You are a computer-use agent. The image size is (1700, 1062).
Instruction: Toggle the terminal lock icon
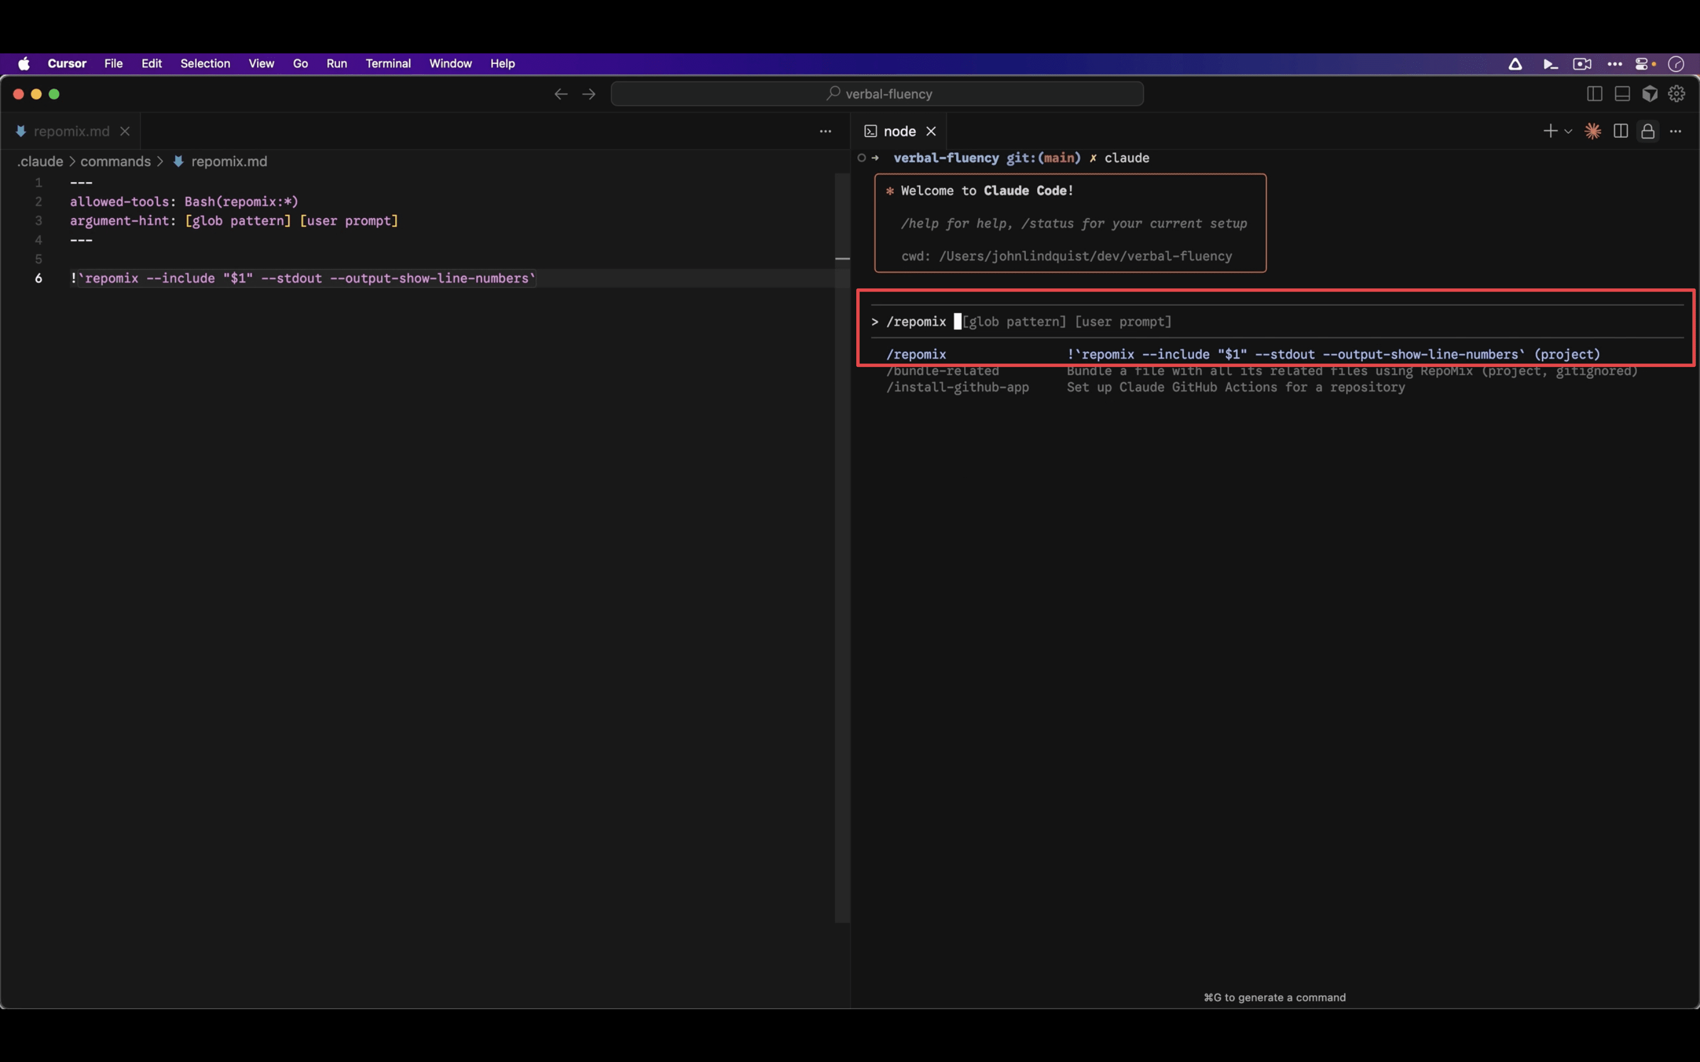click(x=1648, y=131)
